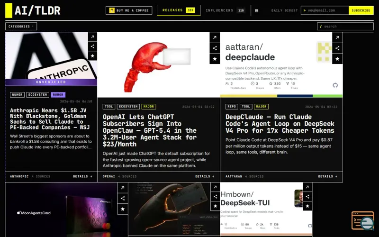Open the Releases tab
379x237 pixels.
[179, 10]
